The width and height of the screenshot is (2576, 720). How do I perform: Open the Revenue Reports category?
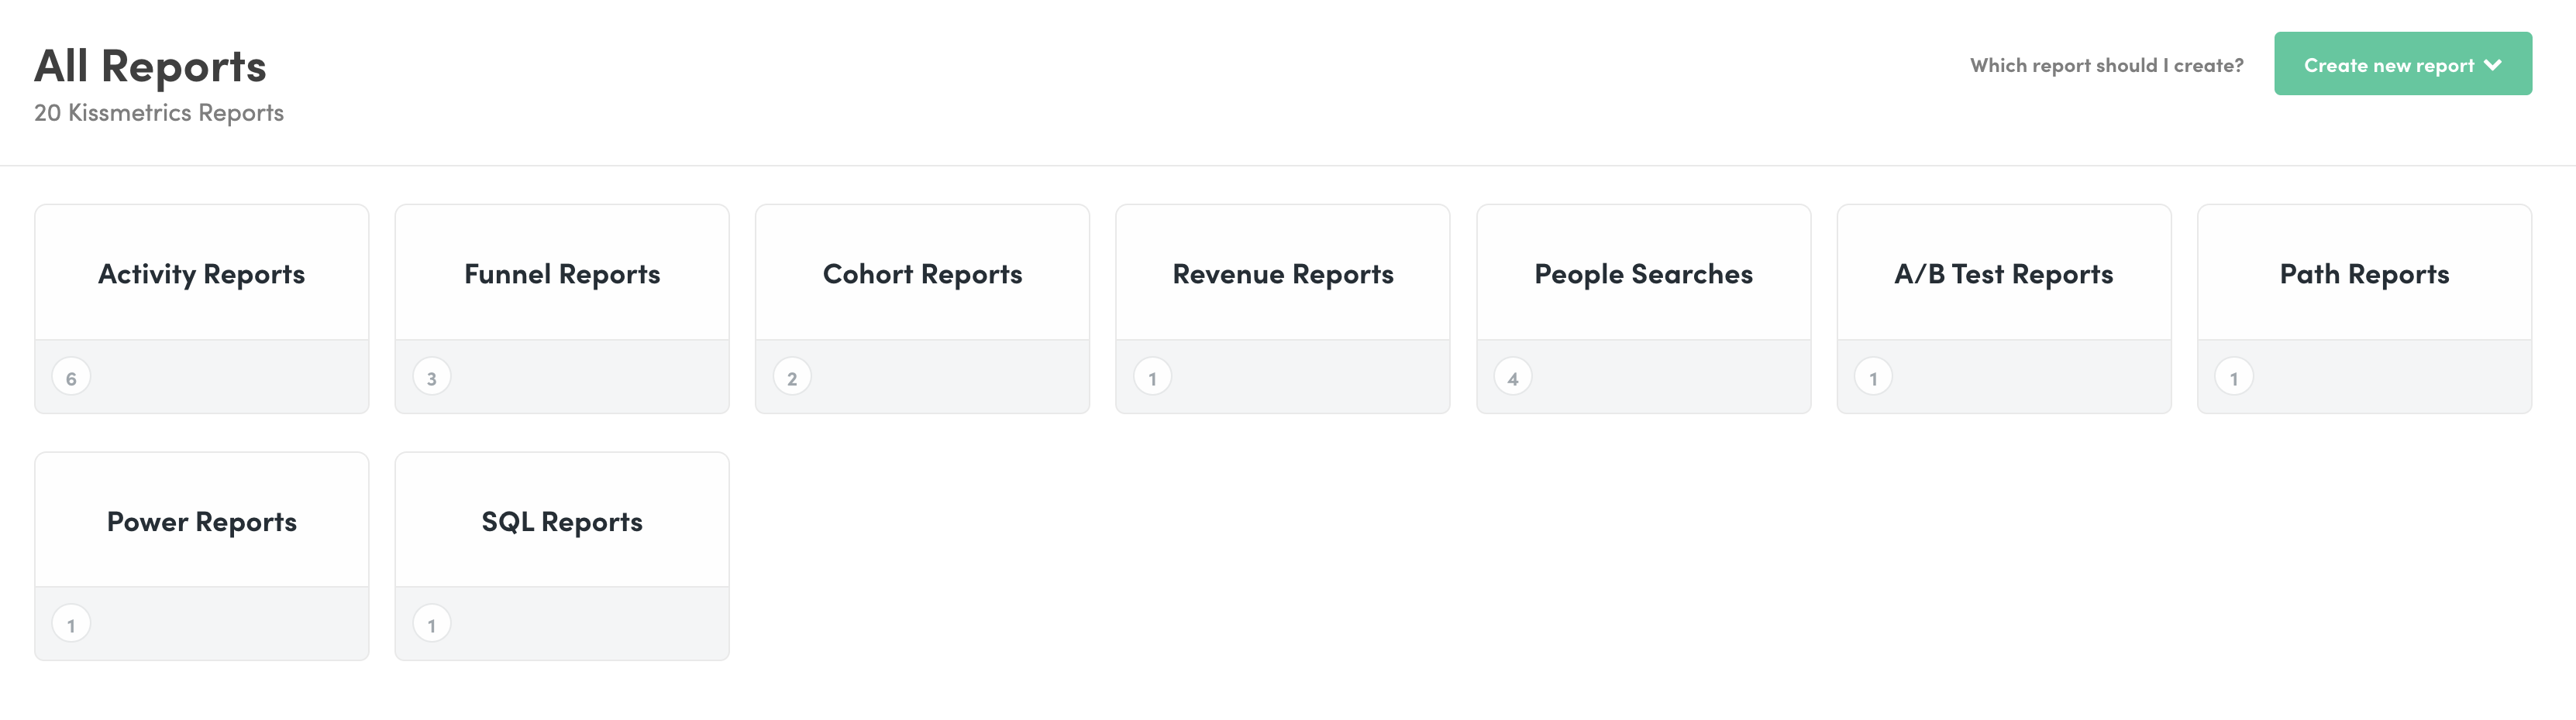click(x=1282, y=273)
